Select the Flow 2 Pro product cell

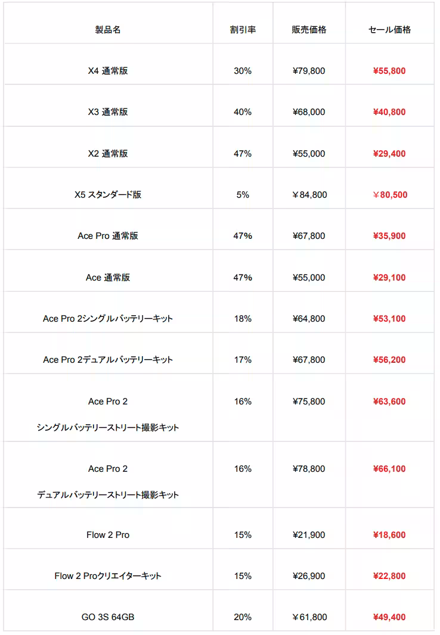point(108,535)
